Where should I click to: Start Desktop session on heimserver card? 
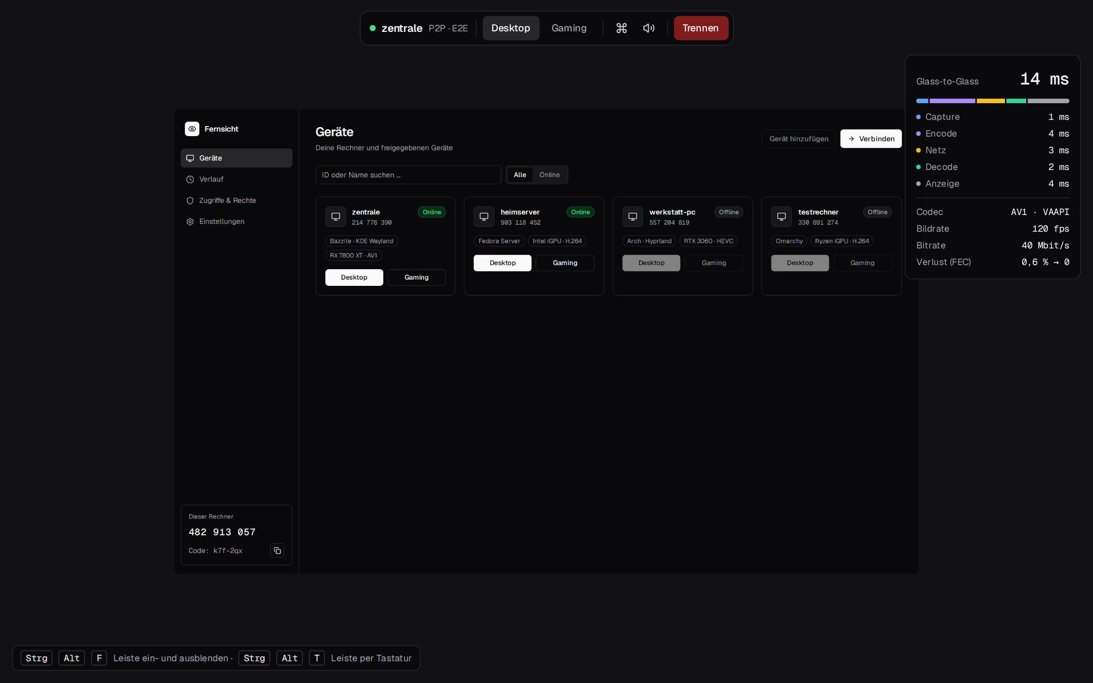[502, 263]
